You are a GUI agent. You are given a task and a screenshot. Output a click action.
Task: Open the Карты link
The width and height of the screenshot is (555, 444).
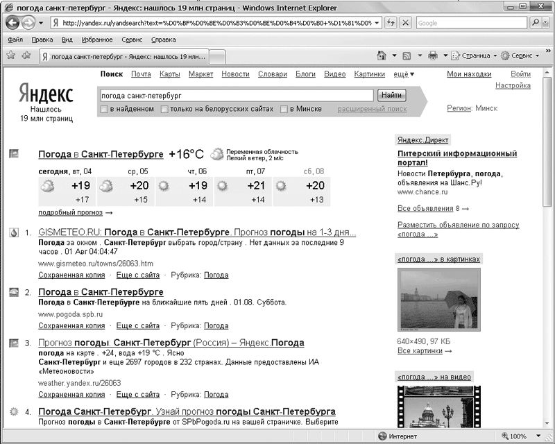(x=169, y=74)
